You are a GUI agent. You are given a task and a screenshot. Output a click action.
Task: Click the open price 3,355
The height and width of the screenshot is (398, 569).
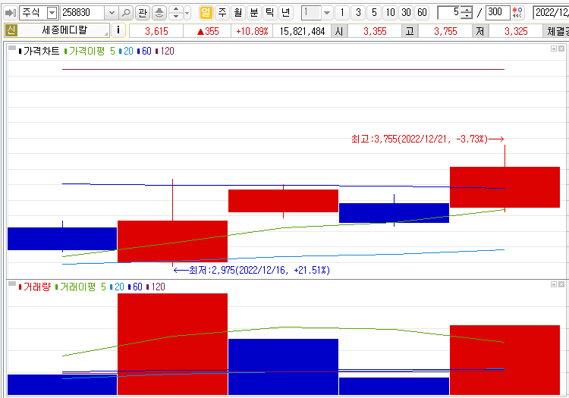(375, 32)
